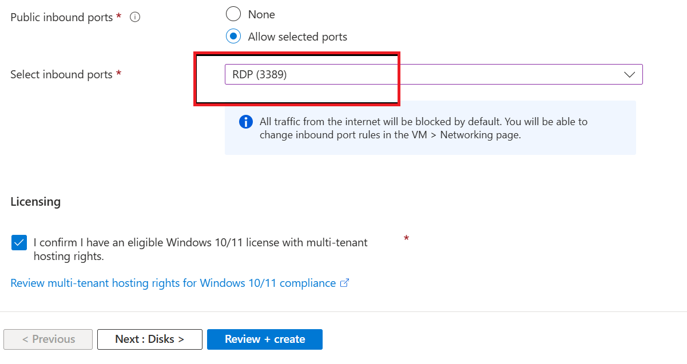Choose the Allow selected ports radio button
The height and width of the screenshot is (364, 687).
click(233, 37)
